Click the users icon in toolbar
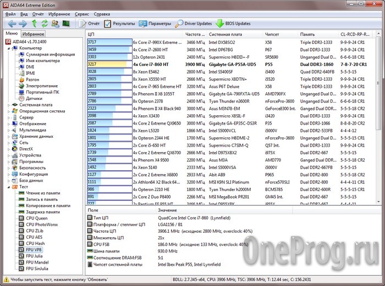 (55, 24)
